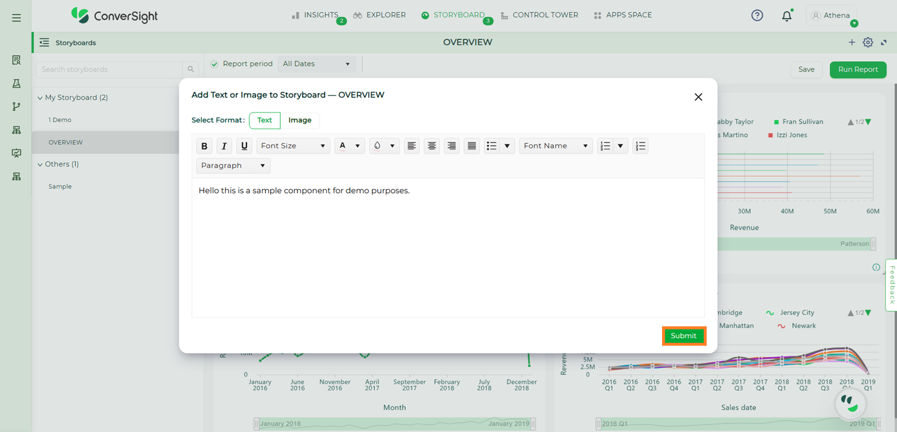
Task: Click the plus icon to add component
Action: [x=852, y=42]
